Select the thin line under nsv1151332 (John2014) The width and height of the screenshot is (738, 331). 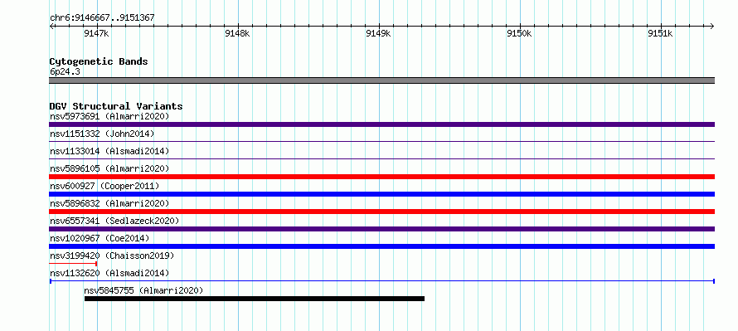coord(381,141)
